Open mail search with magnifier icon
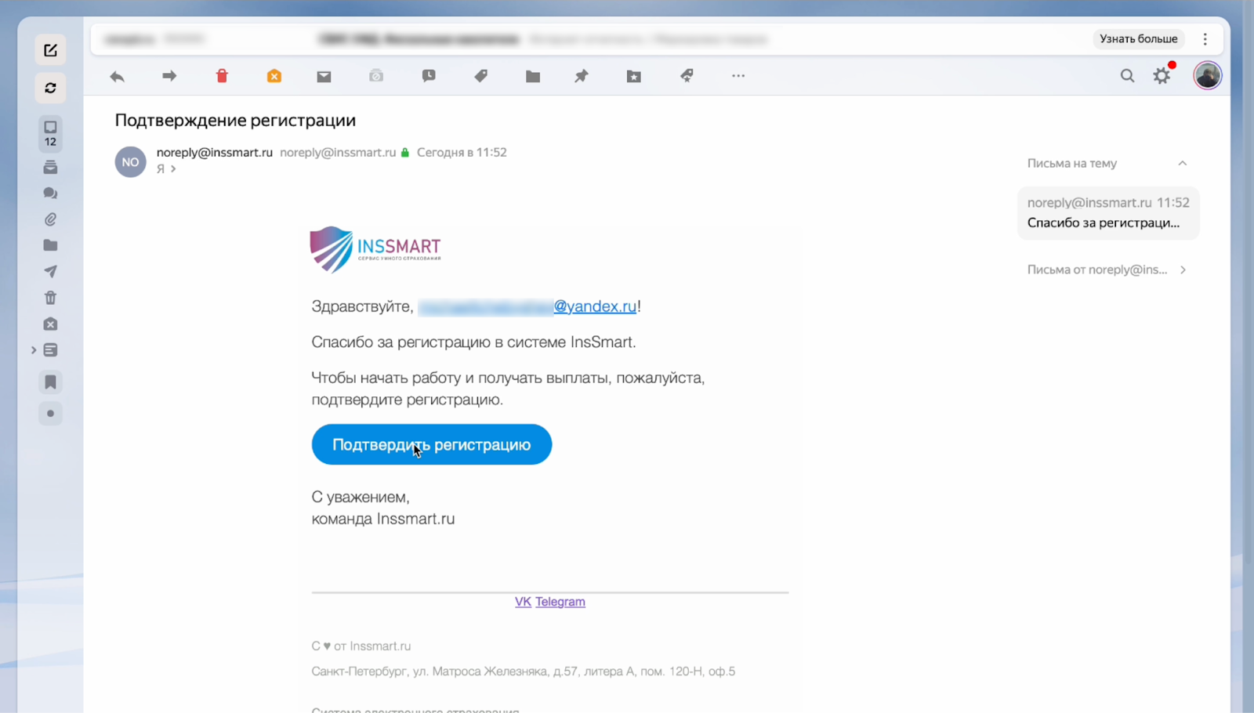This screenshot has width=1254, height=713. click(1127, 76)
